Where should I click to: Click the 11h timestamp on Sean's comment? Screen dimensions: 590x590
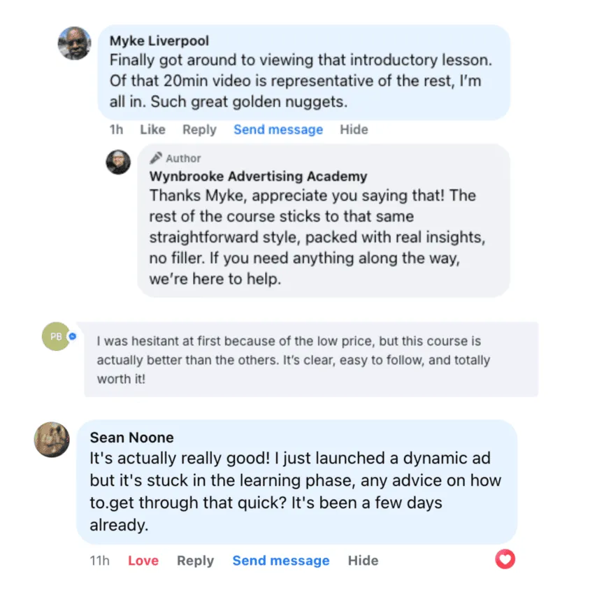pos(99,561)
